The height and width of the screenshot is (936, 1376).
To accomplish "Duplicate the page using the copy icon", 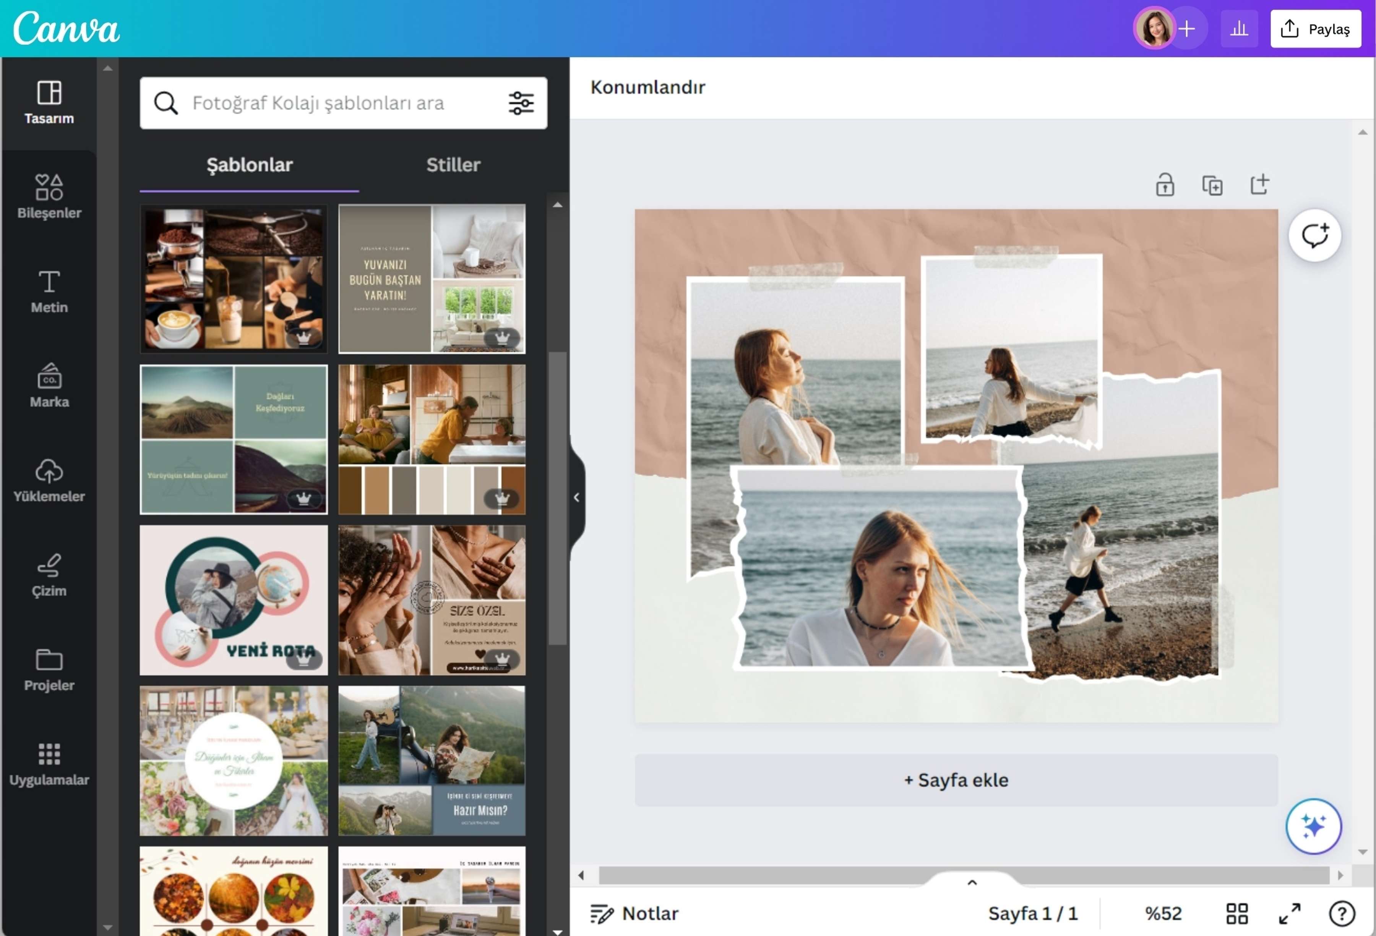I will pyautogui.click(x=1212, y=185).
